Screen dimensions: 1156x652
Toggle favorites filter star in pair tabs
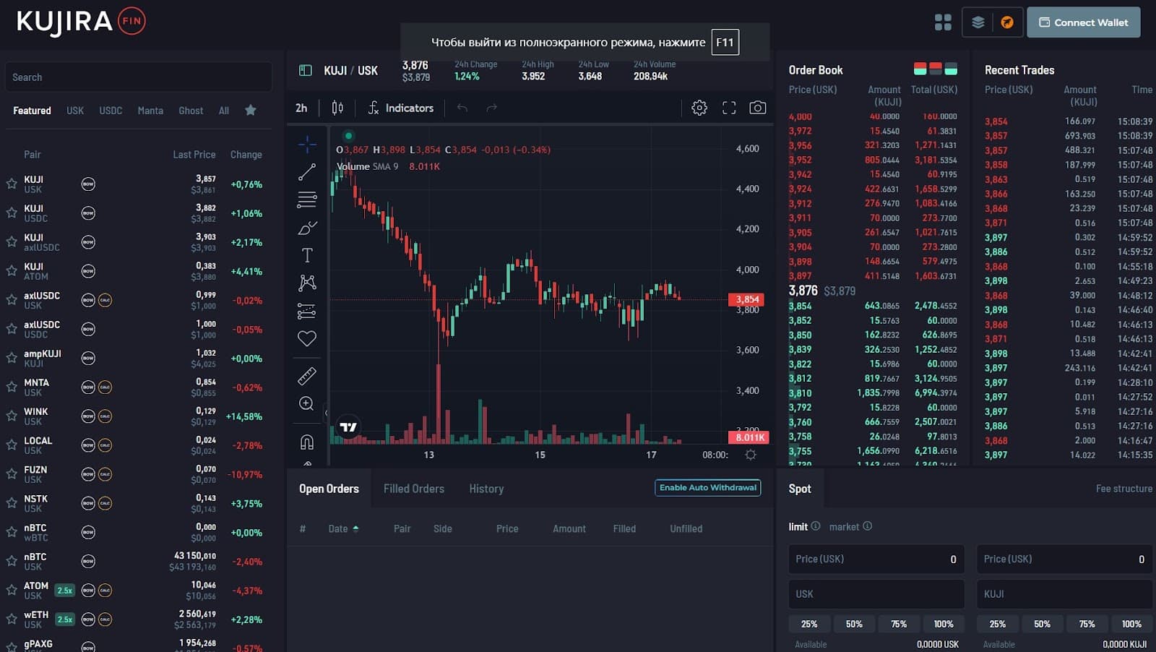(x=251, y=110)
